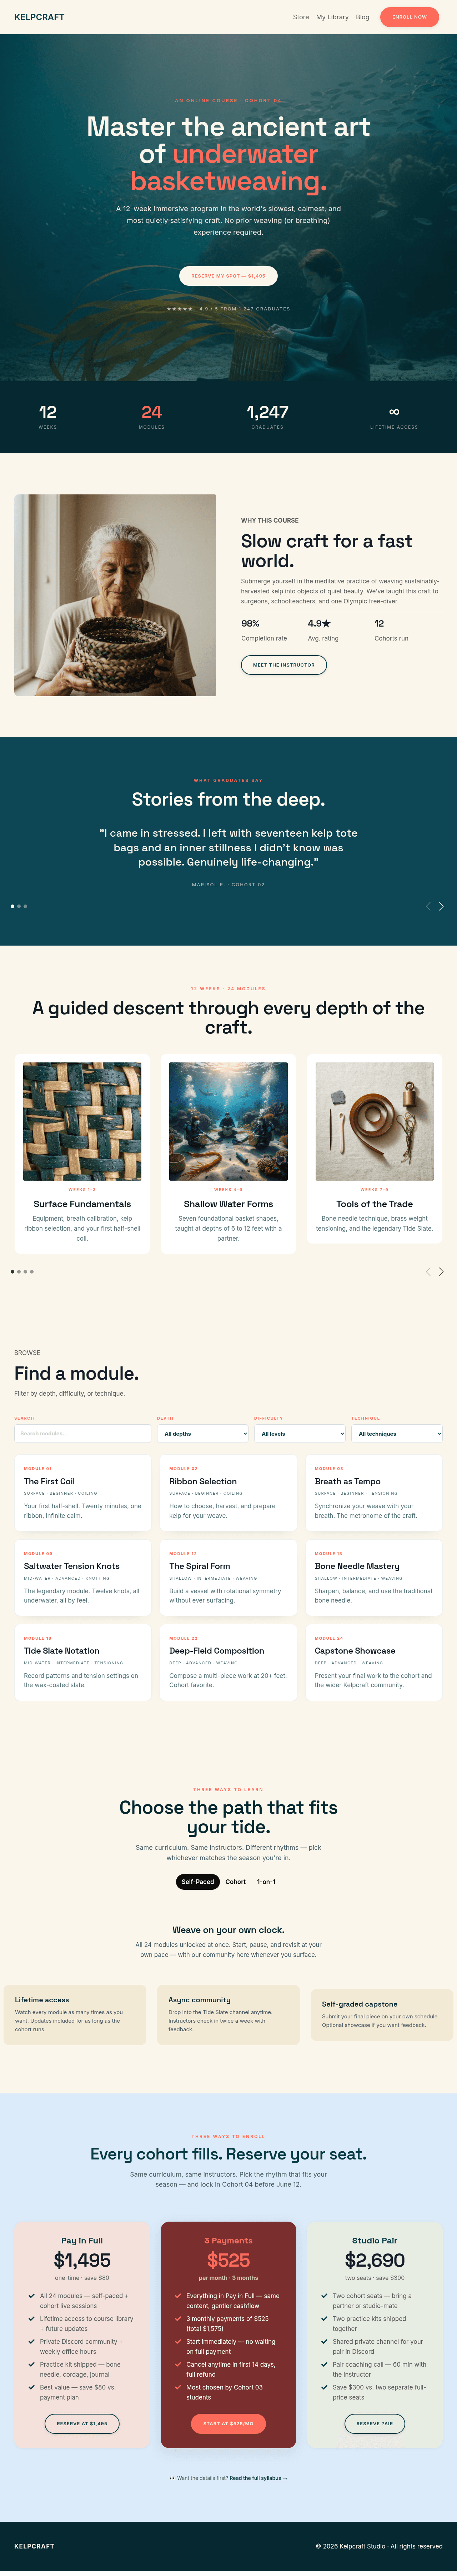
Task: Open The First Coil module card
Action: [x=82, y=1493]
